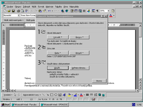This screenshot has height=107, width=143.
Task: Toggle REV revisions indicator in status bar
Action: click(x=75, y=99)
